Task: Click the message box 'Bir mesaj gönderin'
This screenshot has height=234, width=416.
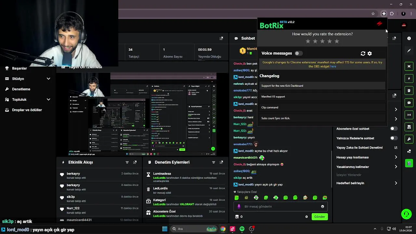Action: pyautogui.click(x=280, y=206)
